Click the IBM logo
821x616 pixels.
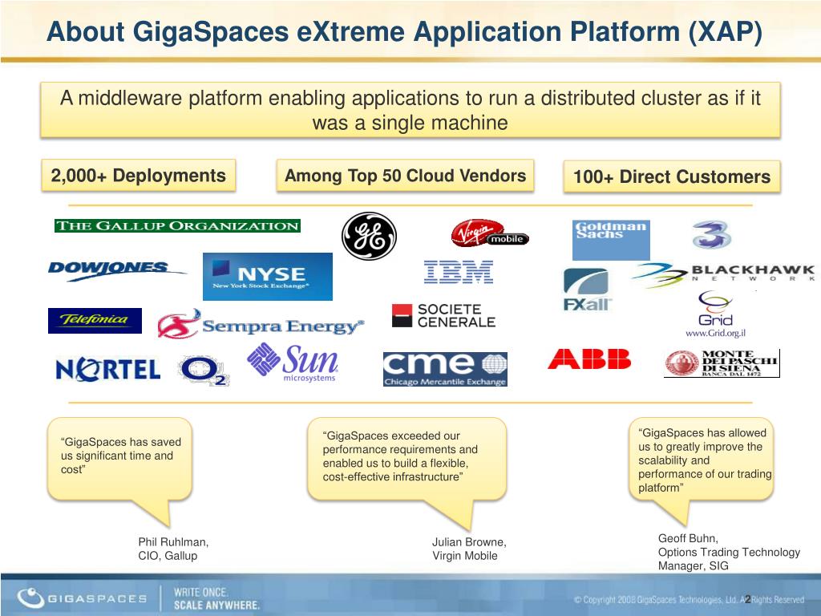pyautogui.click(x=459, y=272)
